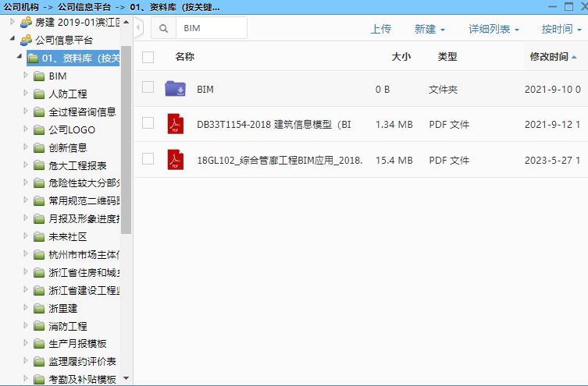Click the 大小 column header
Viewport: 588px width, 386px height.
point(401,57)
